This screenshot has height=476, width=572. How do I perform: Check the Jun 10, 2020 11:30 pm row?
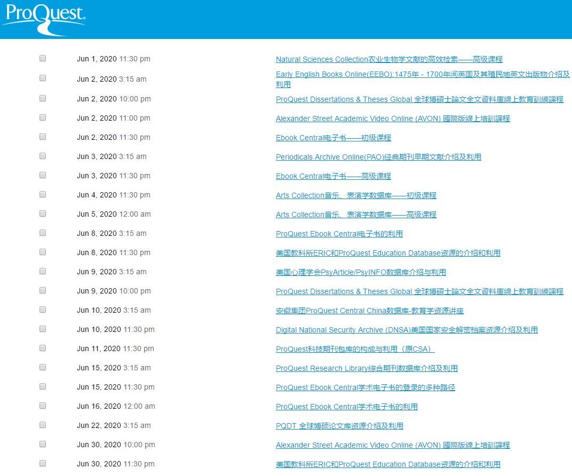click(43, 329)
